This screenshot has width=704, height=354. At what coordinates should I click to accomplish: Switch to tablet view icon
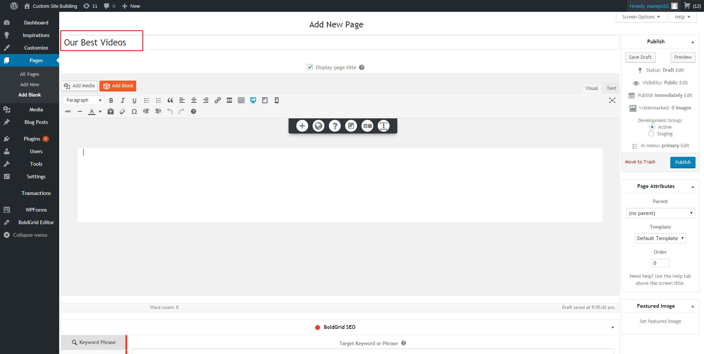(x=265, y=100)
